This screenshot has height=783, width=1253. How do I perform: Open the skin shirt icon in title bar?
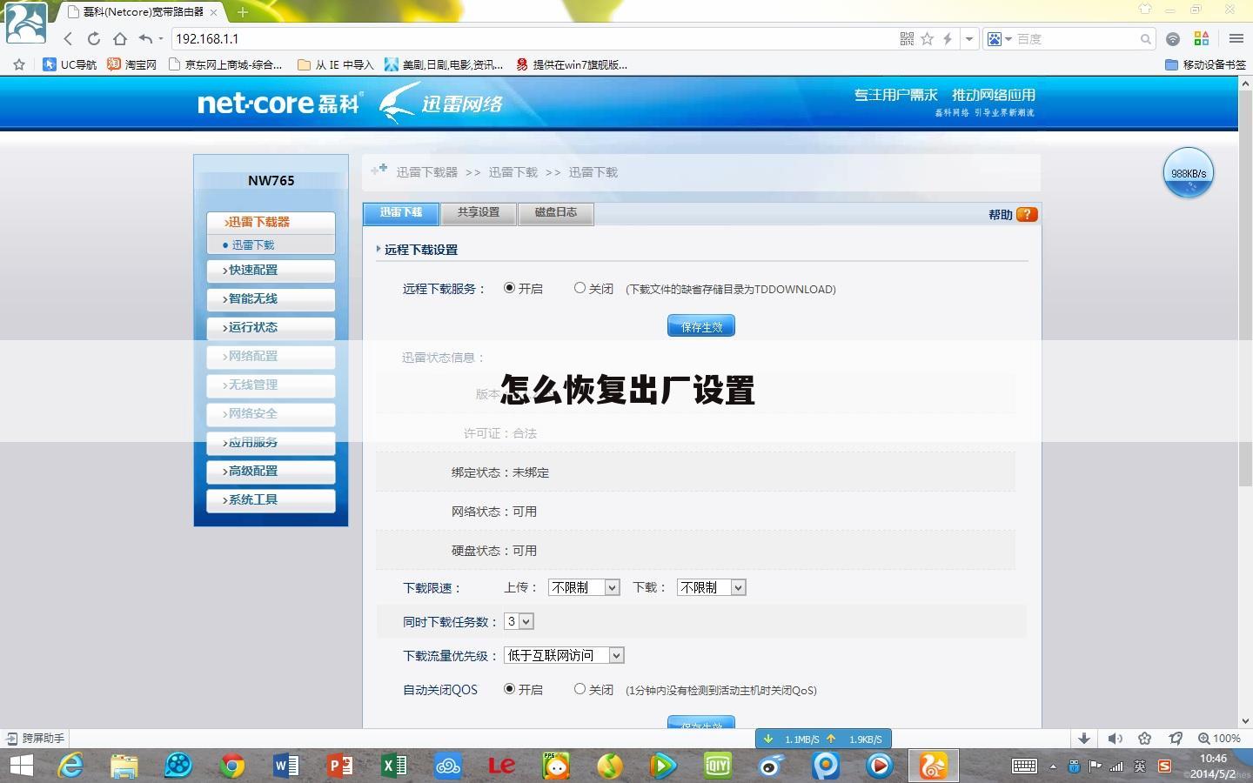[x=1145, y=9]
